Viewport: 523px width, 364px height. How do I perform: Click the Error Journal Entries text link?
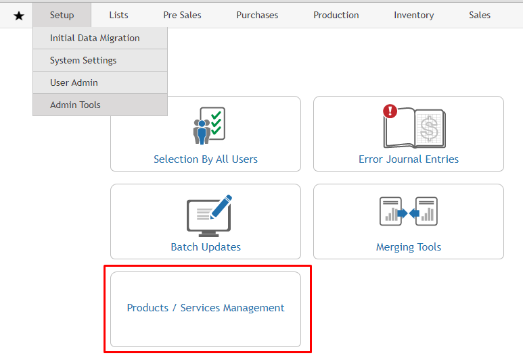[x=409, y=159]
